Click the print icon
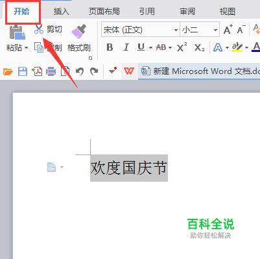The height and width of the screenshot is (259, 260). click(x=51, y=71)
